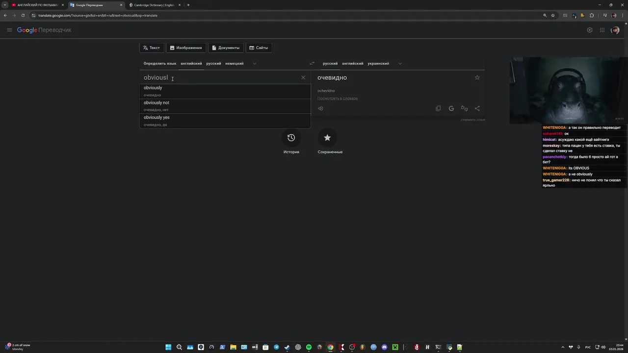Viewport: 628px width, 353px height.
Task: Listen to the Russian translation
Action: coord(320,108)
